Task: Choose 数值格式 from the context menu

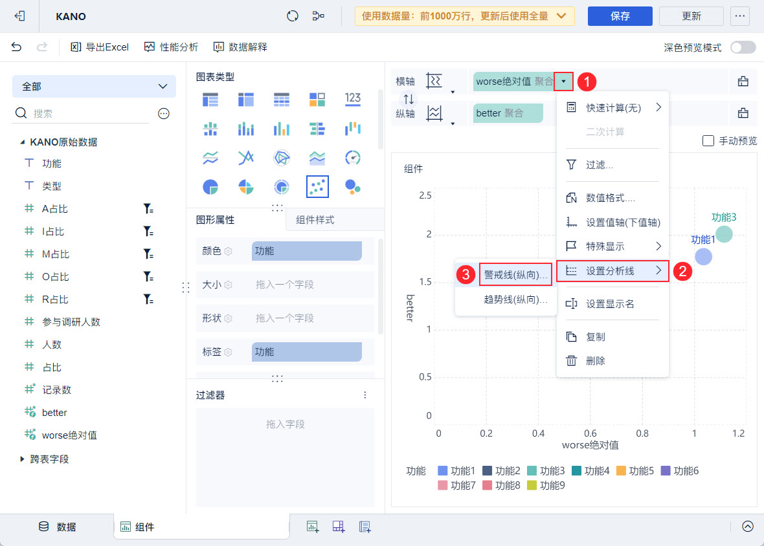Action: click(x=612, y=197)
